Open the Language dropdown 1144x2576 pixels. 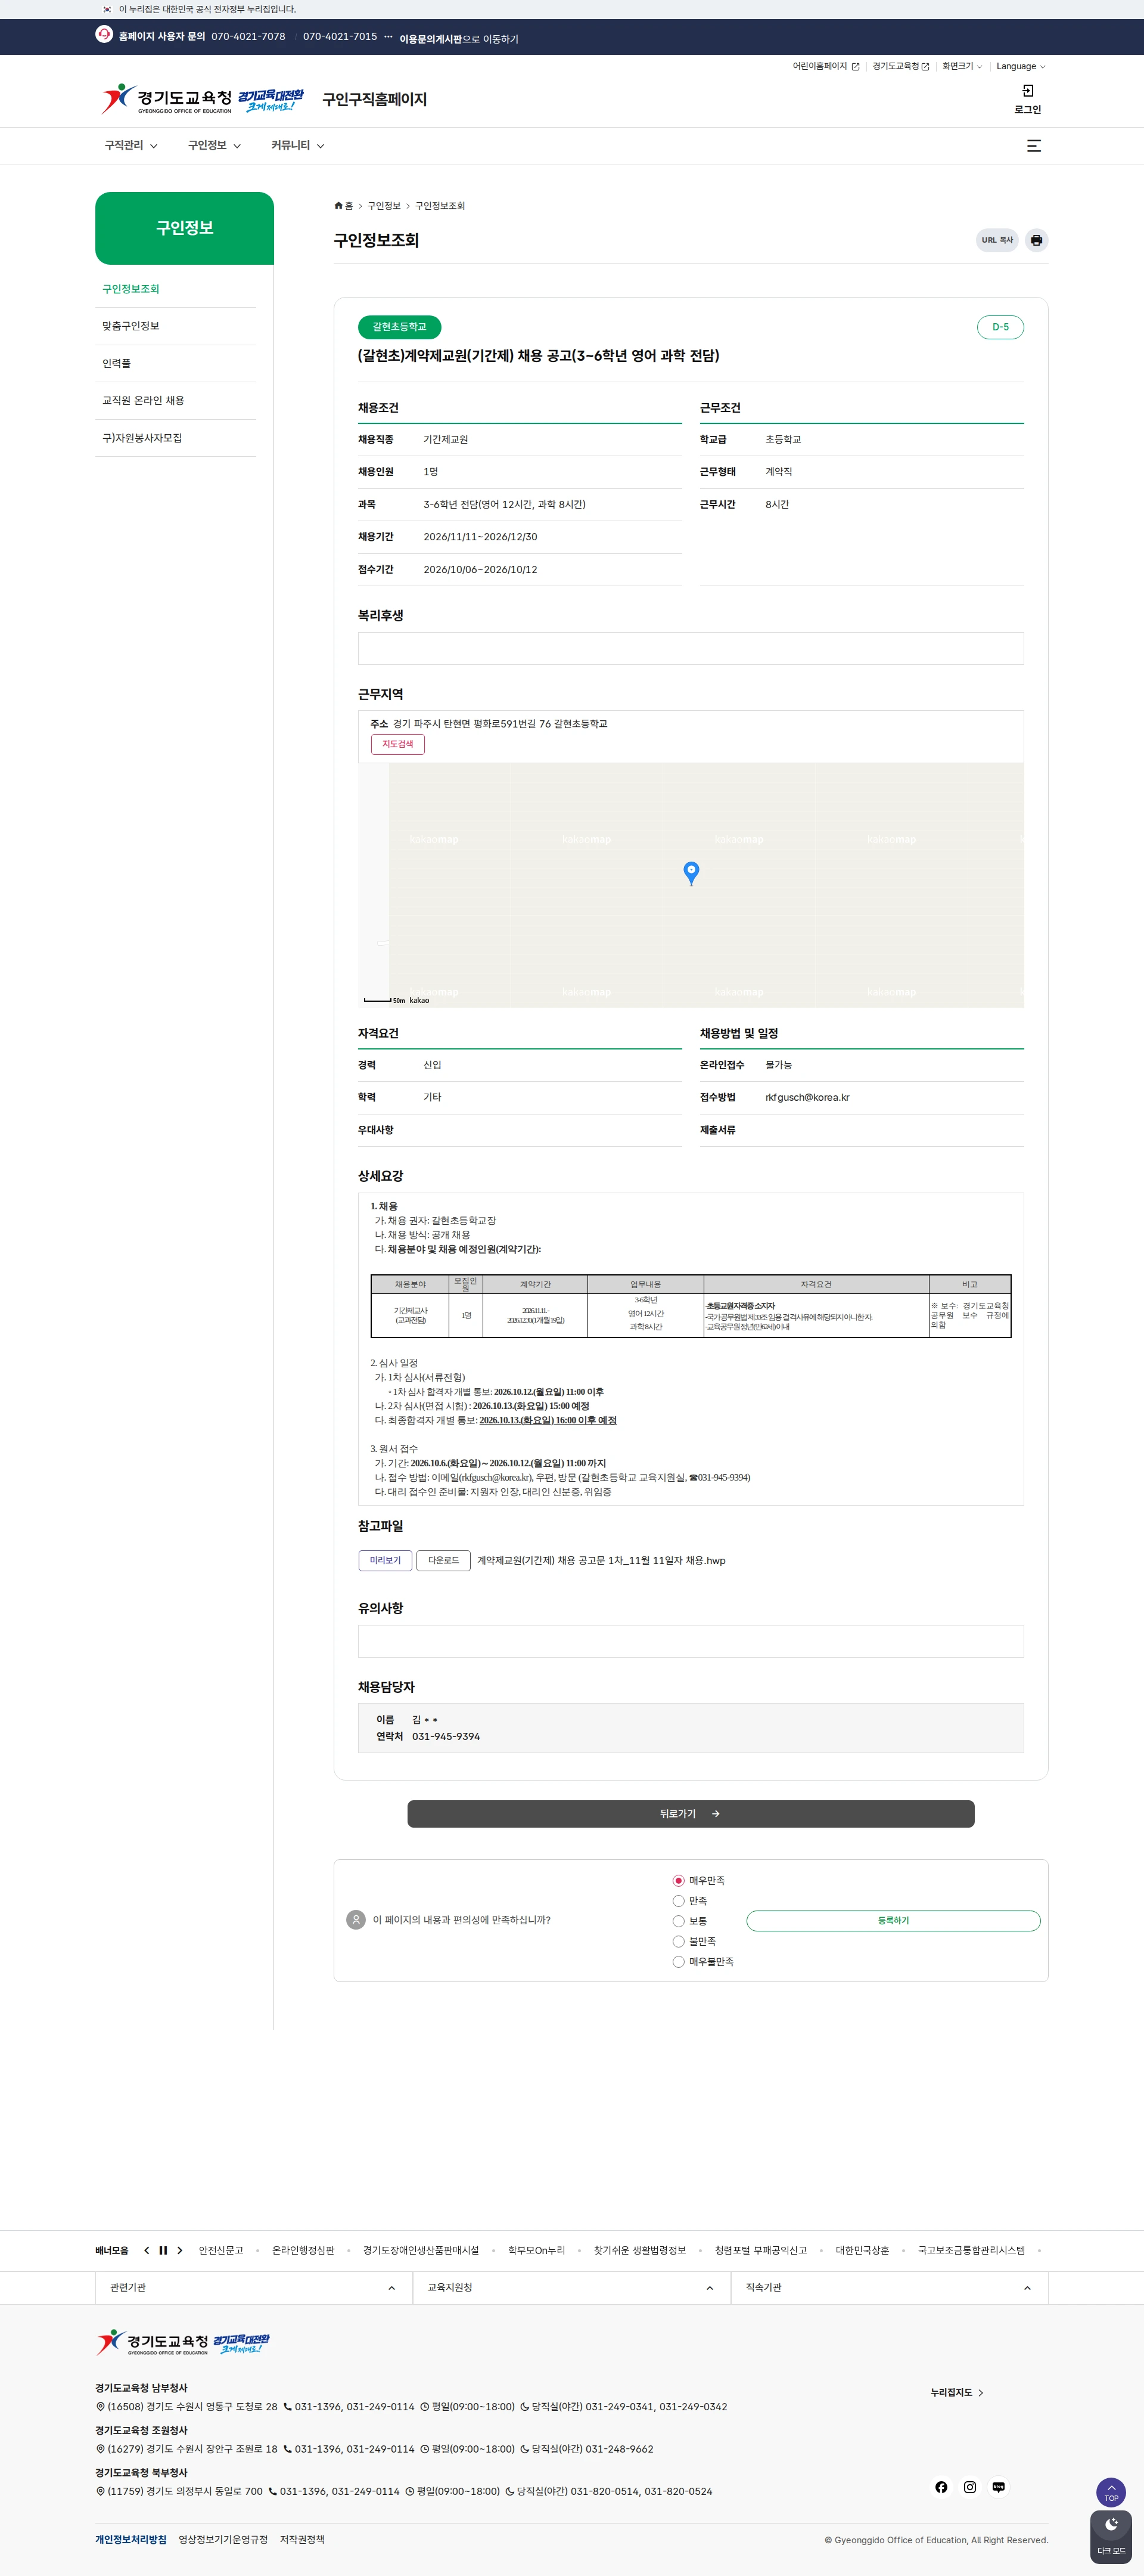point(1020,66)
